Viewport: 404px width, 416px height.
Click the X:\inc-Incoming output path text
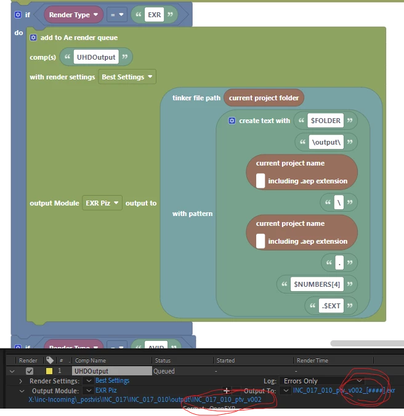(145, 399)
